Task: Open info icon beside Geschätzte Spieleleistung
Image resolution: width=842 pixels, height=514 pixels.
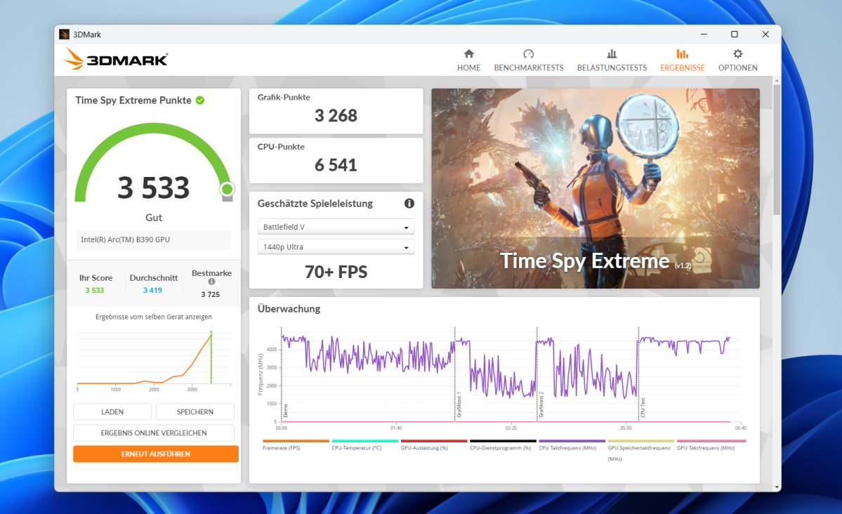Action: point(409,204)
